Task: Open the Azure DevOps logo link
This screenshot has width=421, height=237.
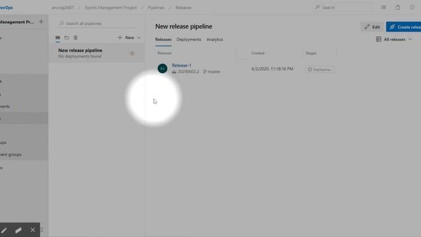Action: pos(6,7)
